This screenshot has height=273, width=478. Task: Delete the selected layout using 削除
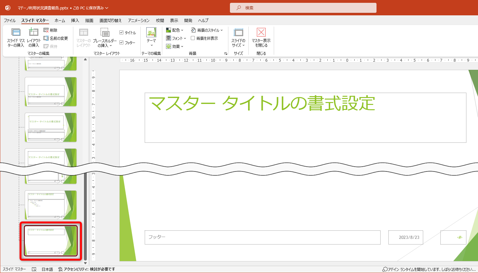tap(52, 30)
